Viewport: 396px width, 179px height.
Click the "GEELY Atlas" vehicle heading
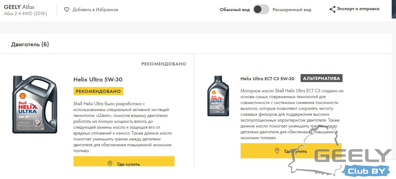click(19, 7)
